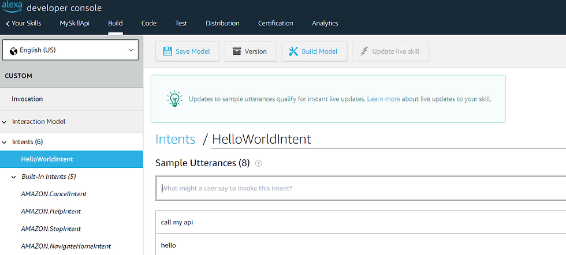Click the globe icon in language selector
The height and width of the screenshot is (255, 566).
point(14,51)
